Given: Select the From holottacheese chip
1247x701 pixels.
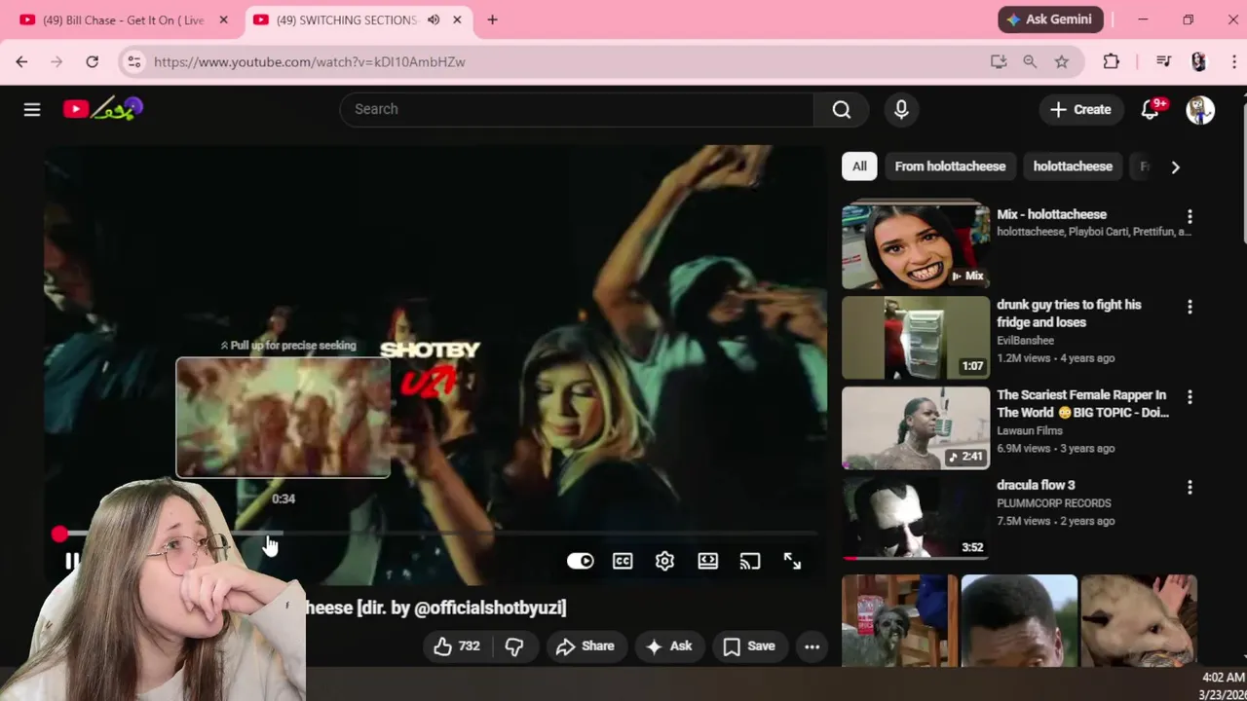Looking at the screenshot, I should tap(950, 166).
